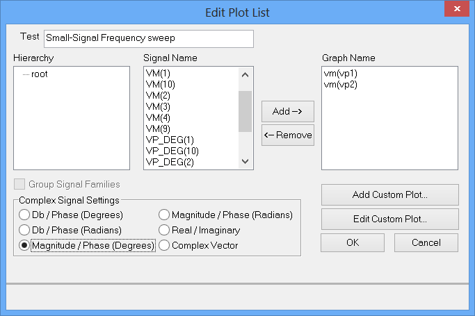Confirm with the OK button
Image resolution: width=475 pixels, height=316 pixels.
tap(352, 243)
